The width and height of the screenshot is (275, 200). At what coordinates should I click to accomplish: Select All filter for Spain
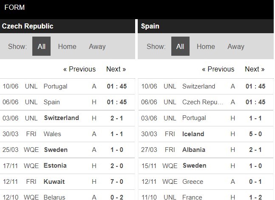(180, 46)
